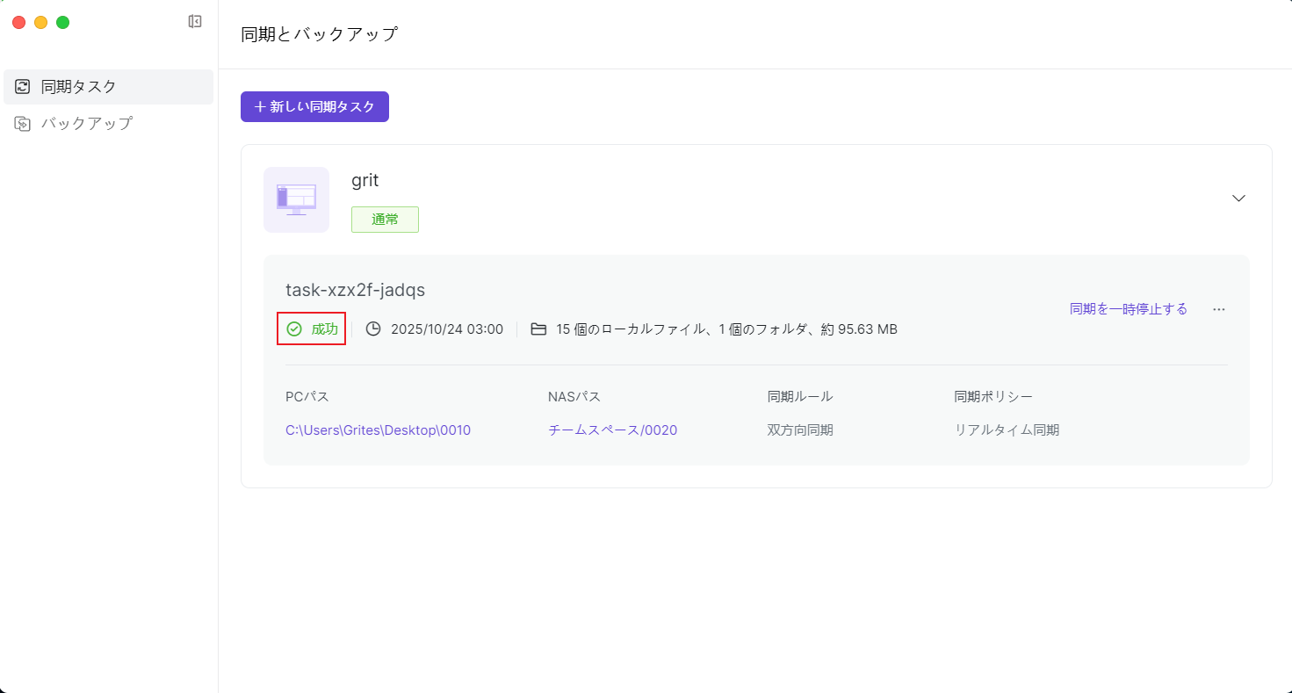The width and height of the screenshot is (1292, 693).
Task: Click the backup icon in sidebar
Action: (23, 124)
